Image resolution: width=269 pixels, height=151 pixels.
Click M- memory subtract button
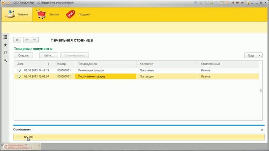[x=242, y=3]
